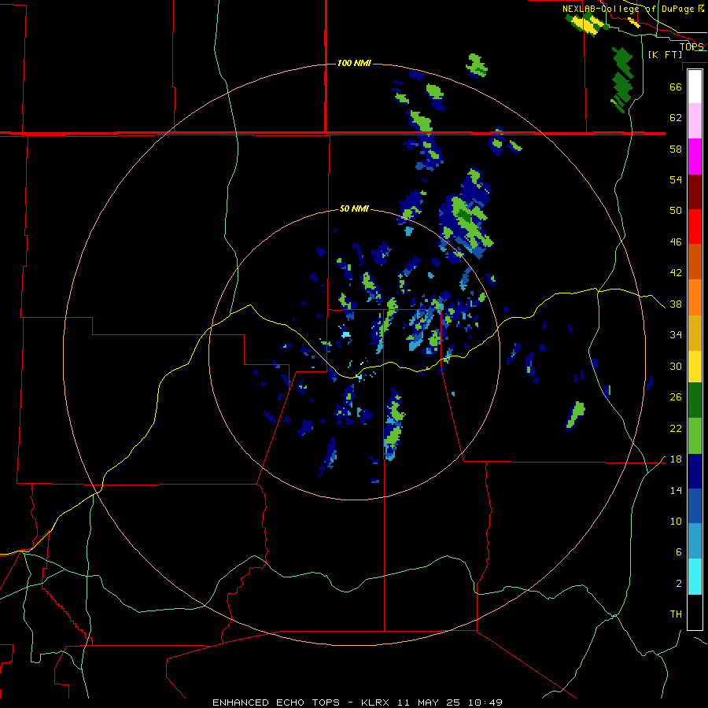Image resolution: width=708 pixels, height=708 pixels.
Task: Click the cyan swatch near the scale bottom
Action: 695,577
